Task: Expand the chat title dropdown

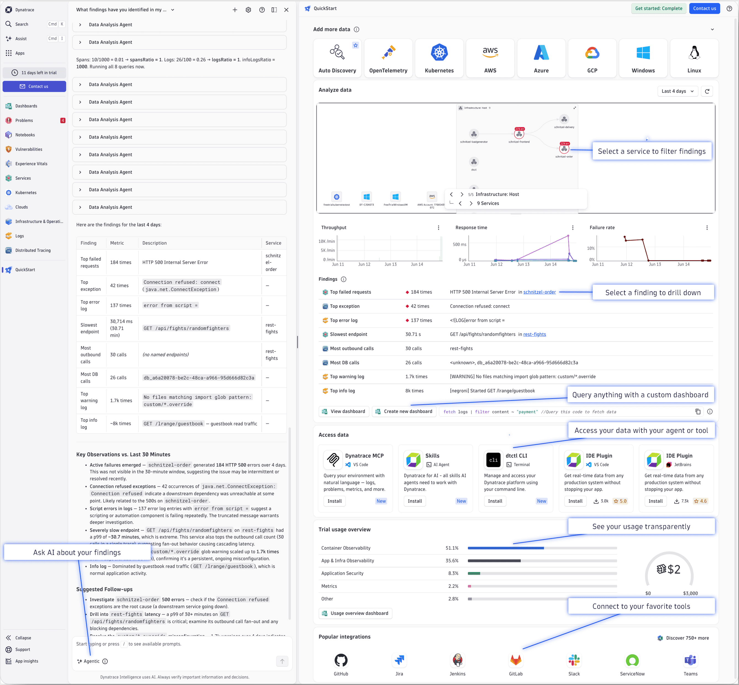Action: [x=173, y=10]
